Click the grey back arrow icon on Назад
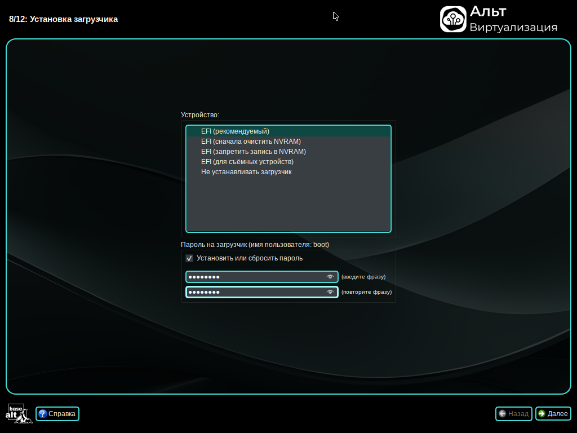The image size is (577, 433). click(502, 414)
